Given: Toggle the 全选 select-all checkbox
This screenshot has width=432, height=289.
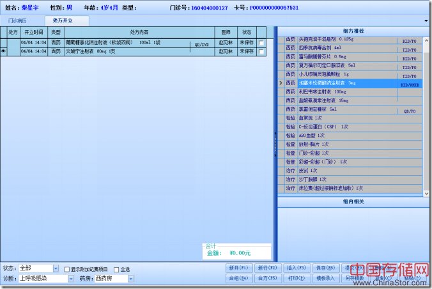Looking at the screenshot, I should click(x=116, y=269).
